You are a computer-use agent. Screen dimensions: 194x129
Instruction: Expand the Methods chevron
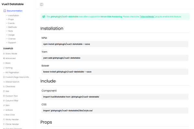point(7,27)
